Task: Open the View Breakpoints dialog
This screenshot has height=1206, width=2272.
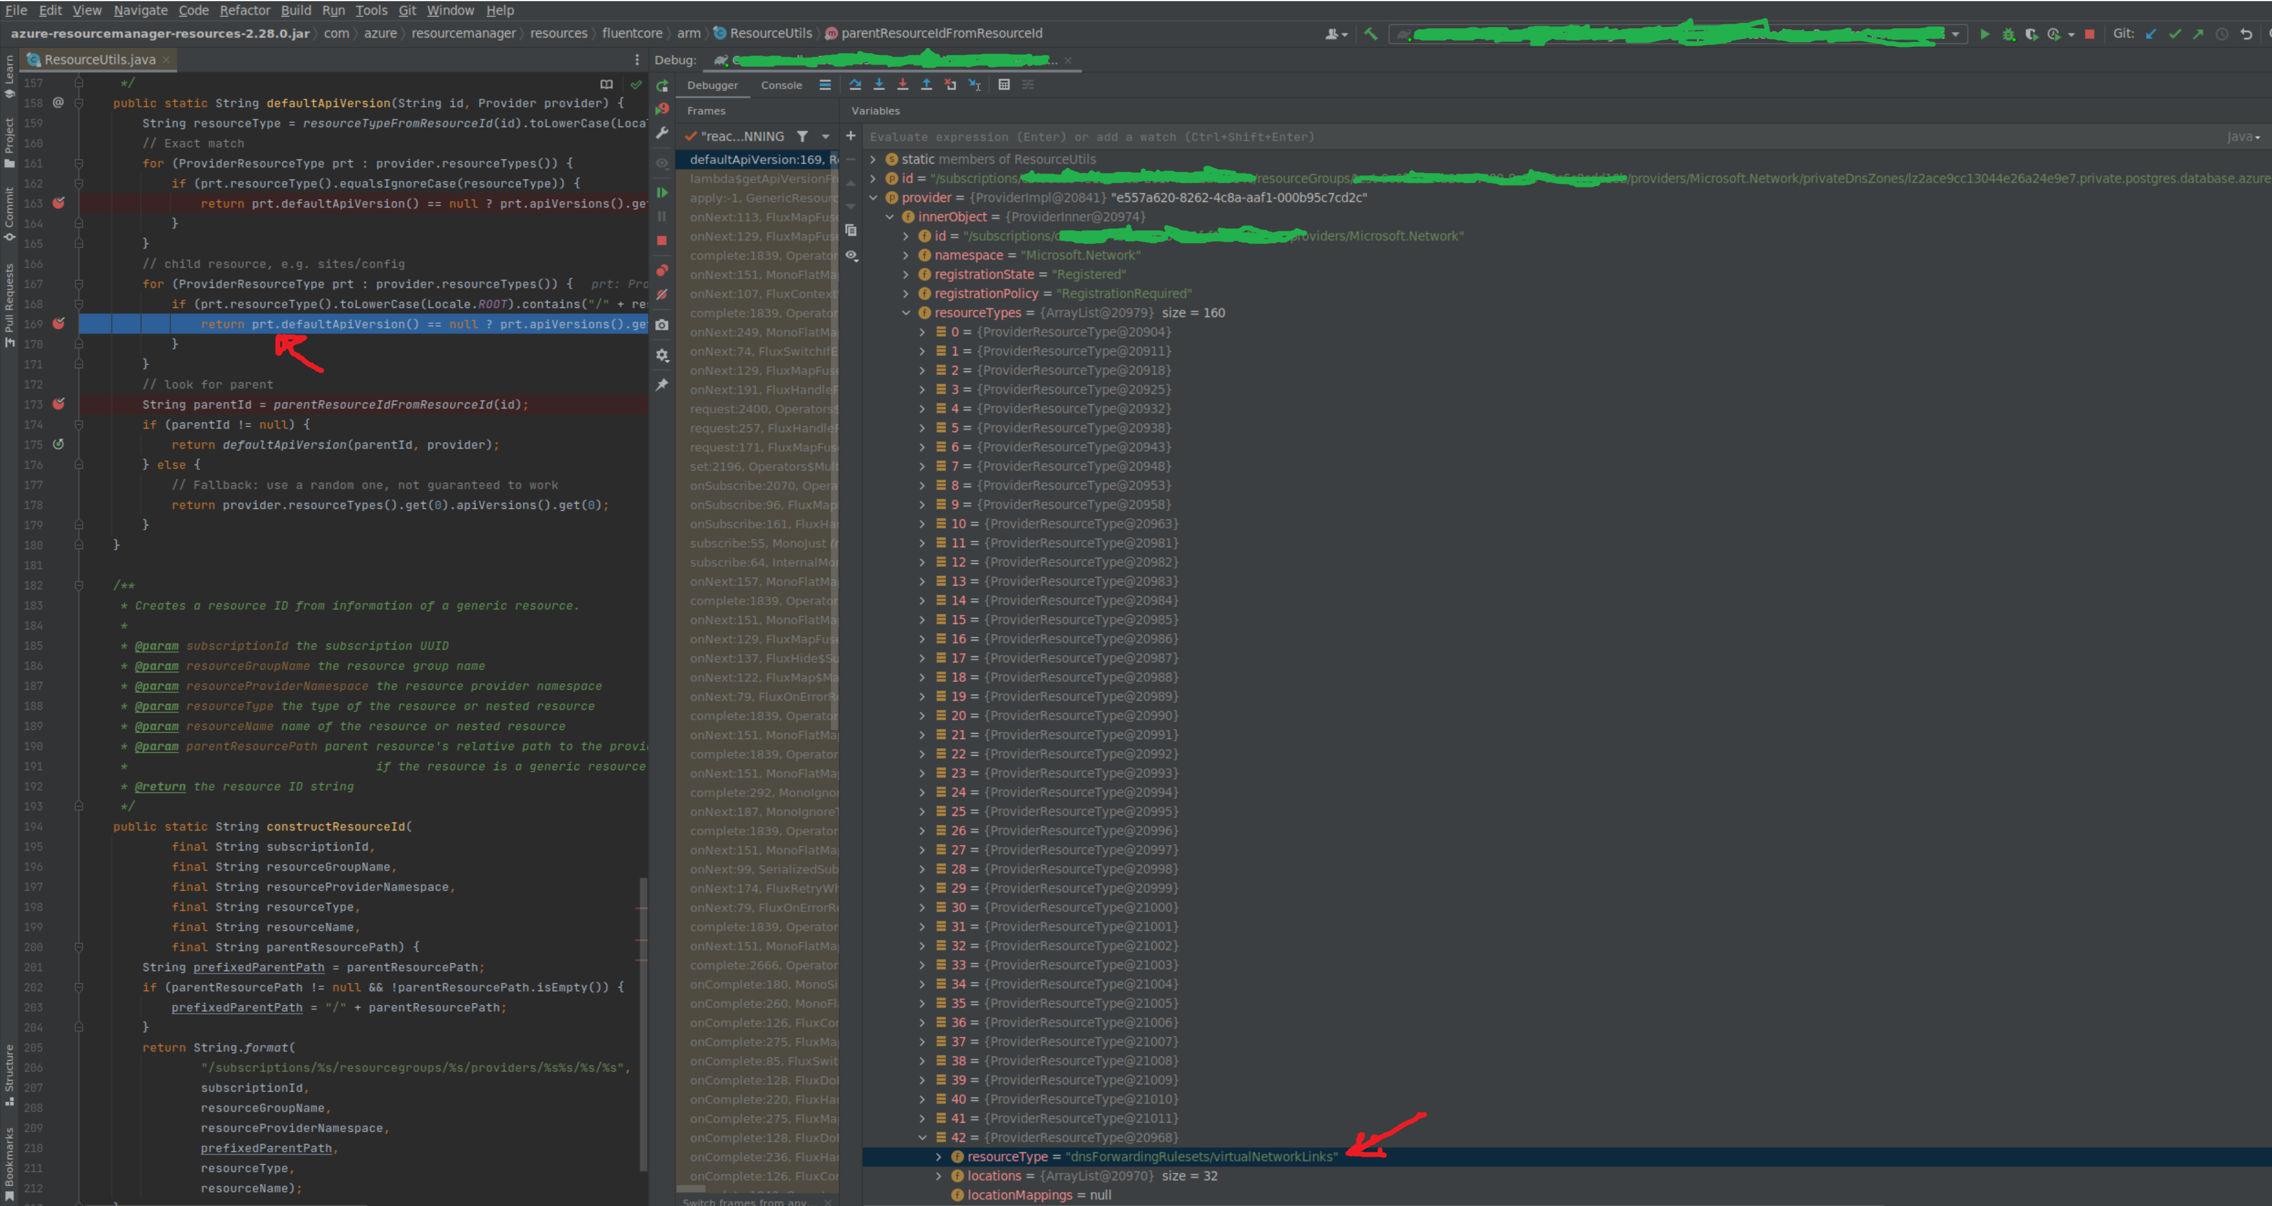Action: [662, 270]
